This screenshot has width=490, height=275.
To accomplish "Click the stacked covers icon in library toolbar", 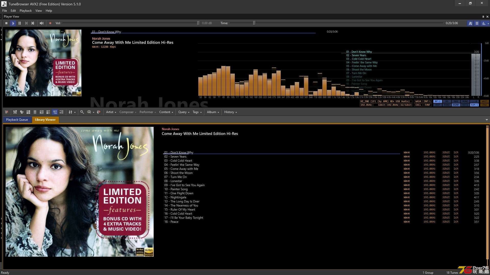I will click(x=22, y=112).
